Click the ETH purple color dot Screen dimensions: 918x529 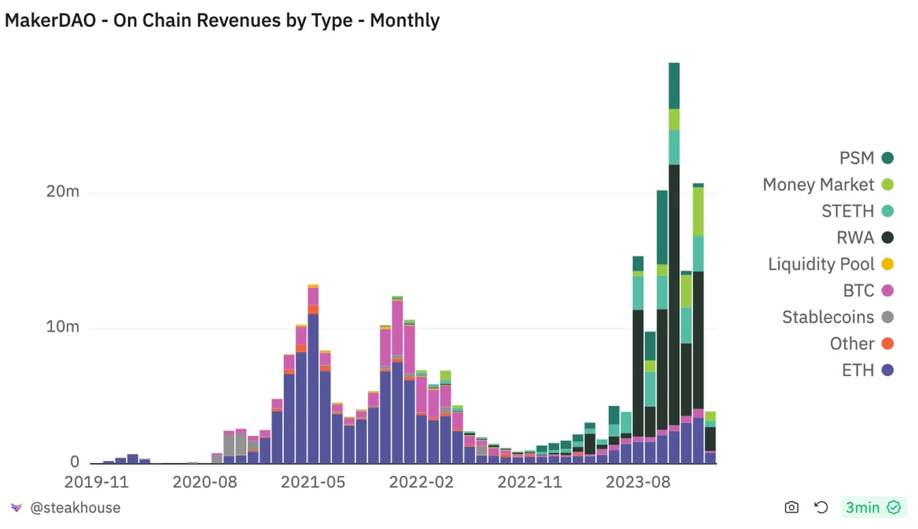[887, 370]
